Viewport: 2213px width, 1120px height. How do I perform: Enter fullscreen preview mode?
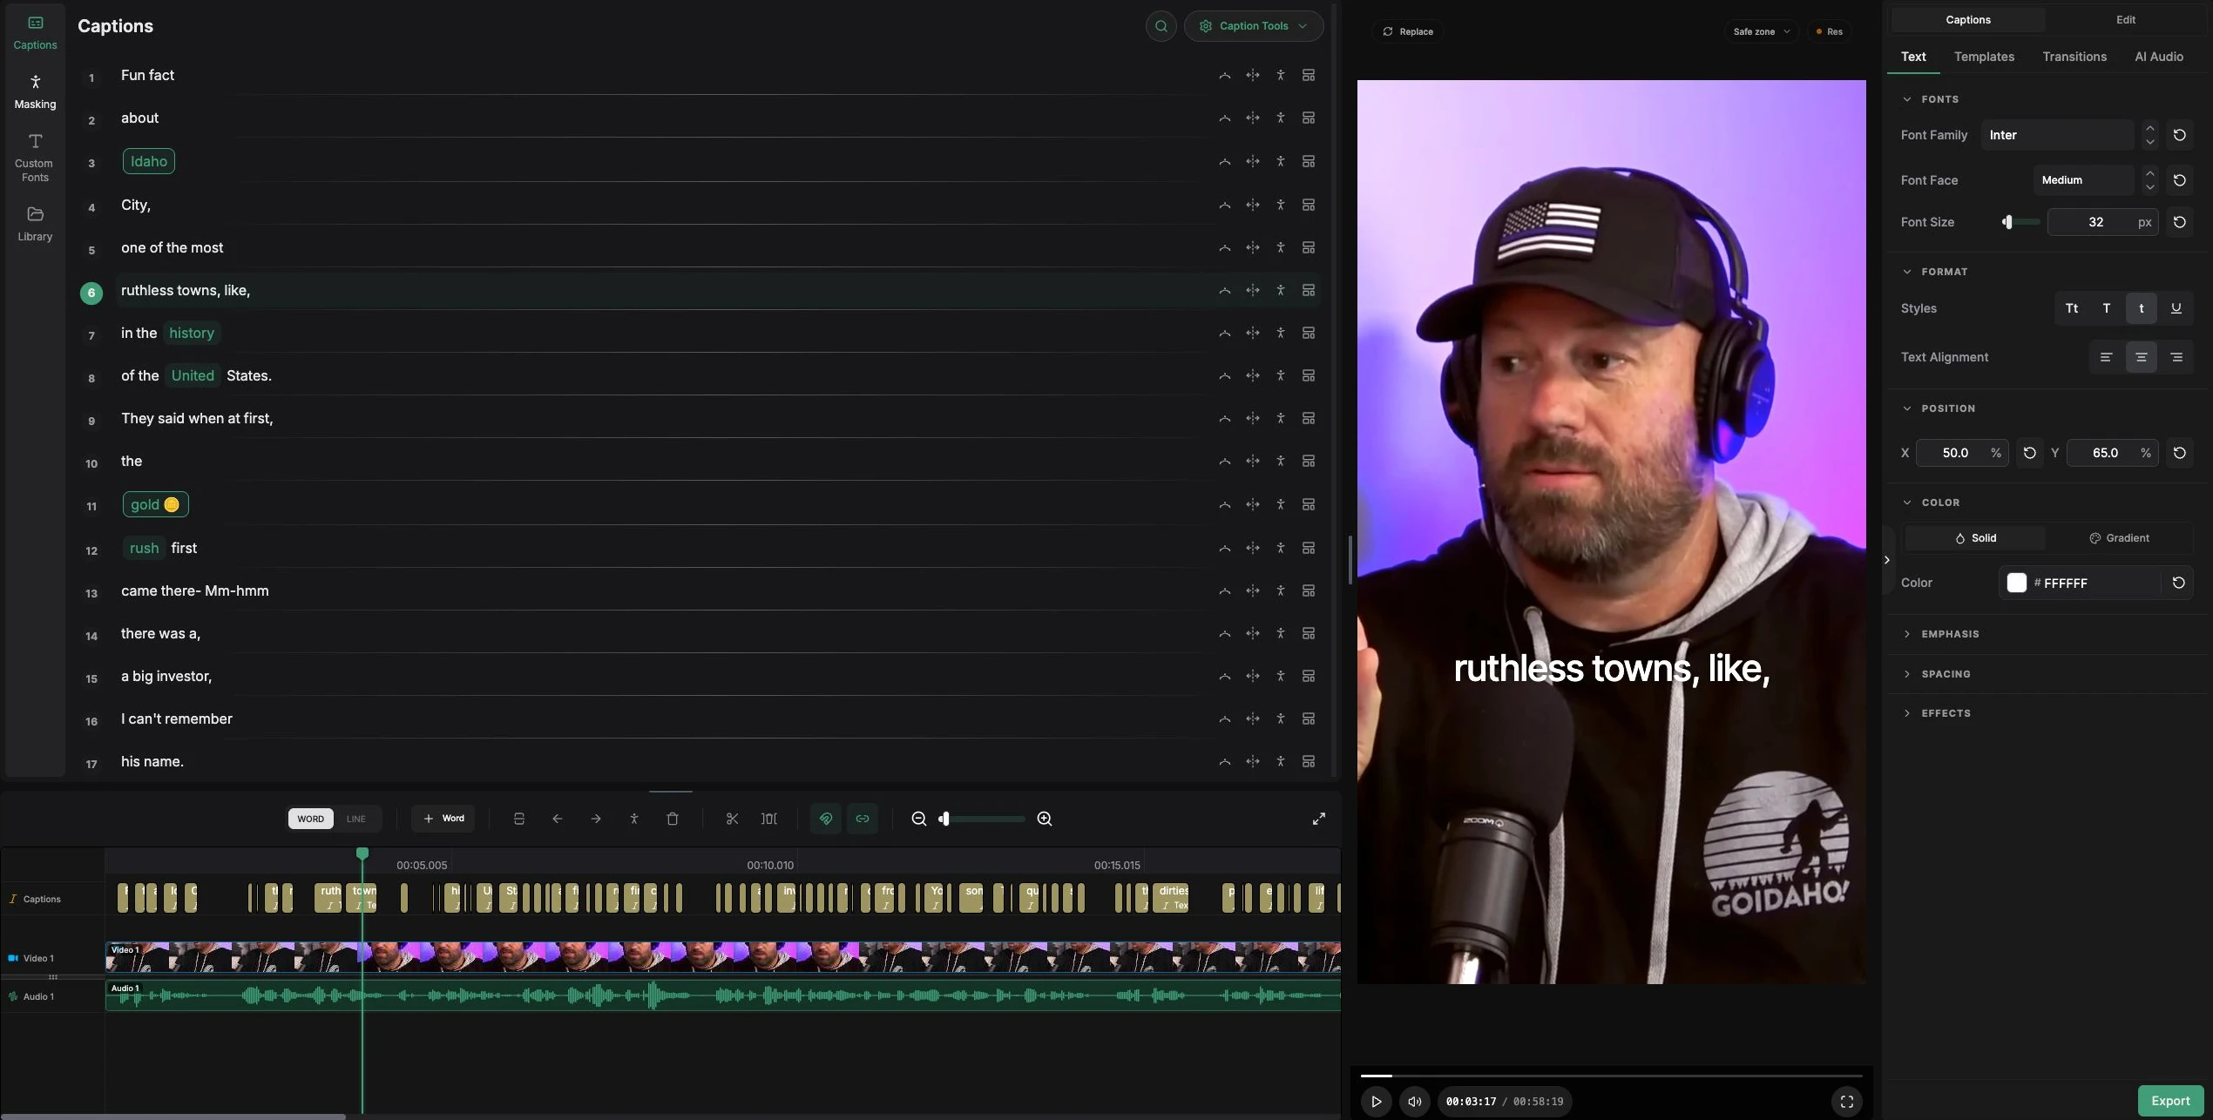pos(1846,1101)
